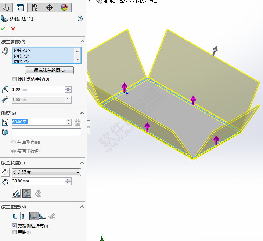This screenshot has width=263, height=241.
Task: Click the flange length 33.00mm field
Action: tap(38, 181)
